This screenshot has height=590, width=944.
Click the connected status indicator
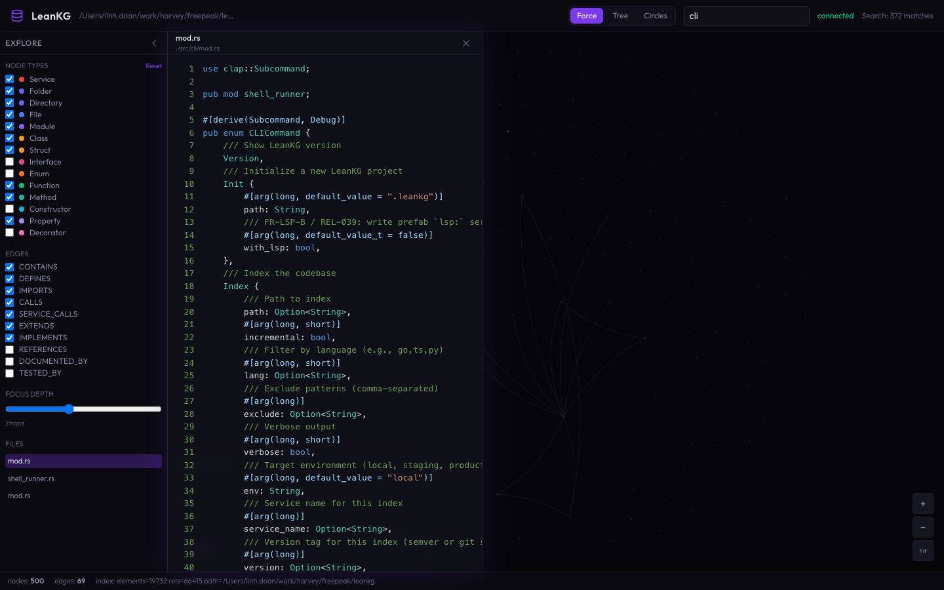pyautogui.click(x=835, y=16)
